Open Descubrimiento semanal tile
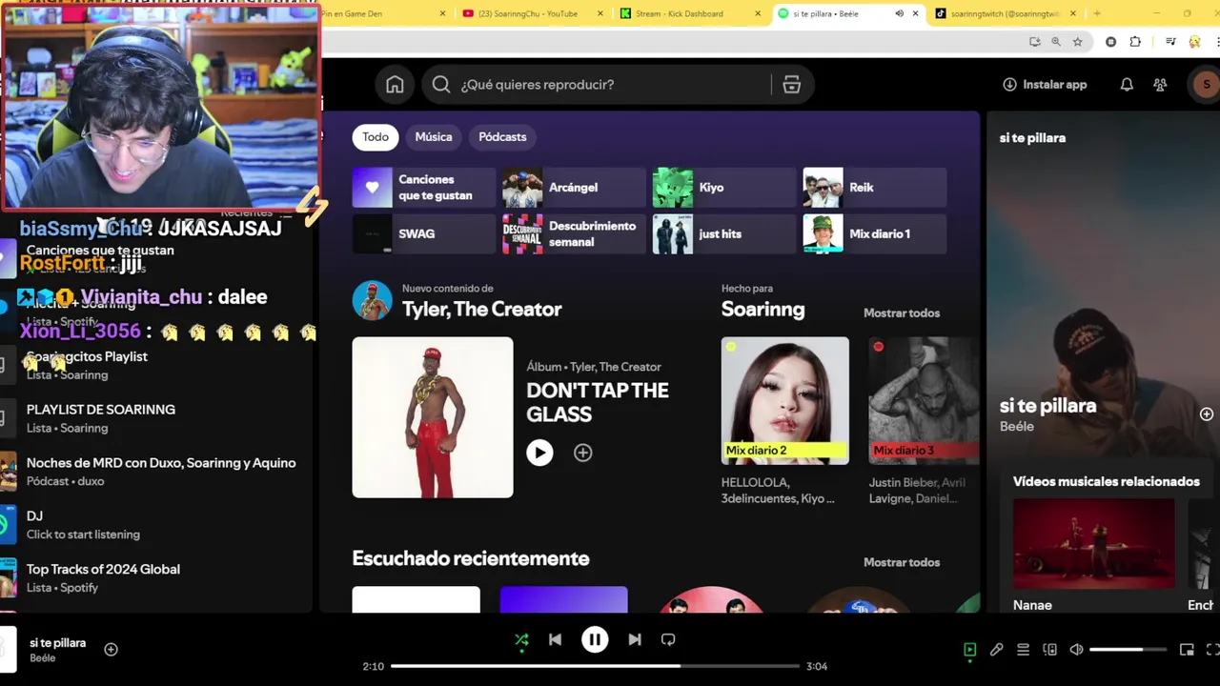This screenshot has width=1220, height=686. click(574, 234)
